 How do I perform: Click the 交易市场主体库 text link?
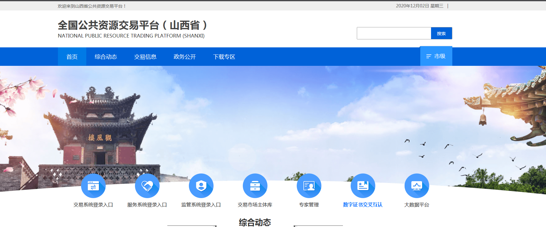coord(255,205)
